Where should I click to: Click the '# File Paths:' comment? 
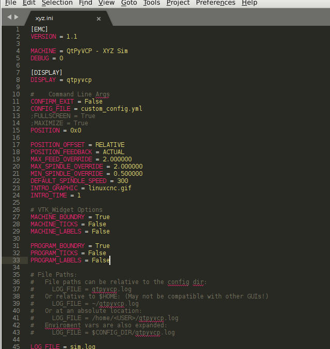tap(54, 275)
